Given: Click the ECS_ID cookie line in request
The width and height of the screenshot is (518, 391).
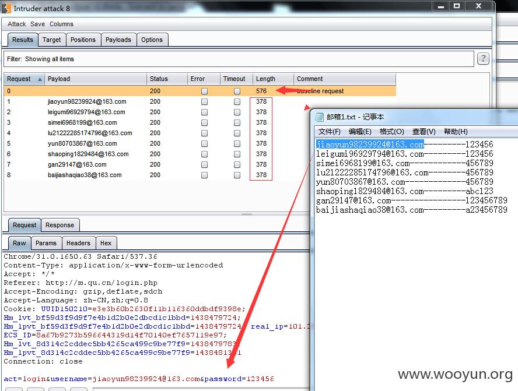Looking at the screenshot, I should tap(115, 335).
